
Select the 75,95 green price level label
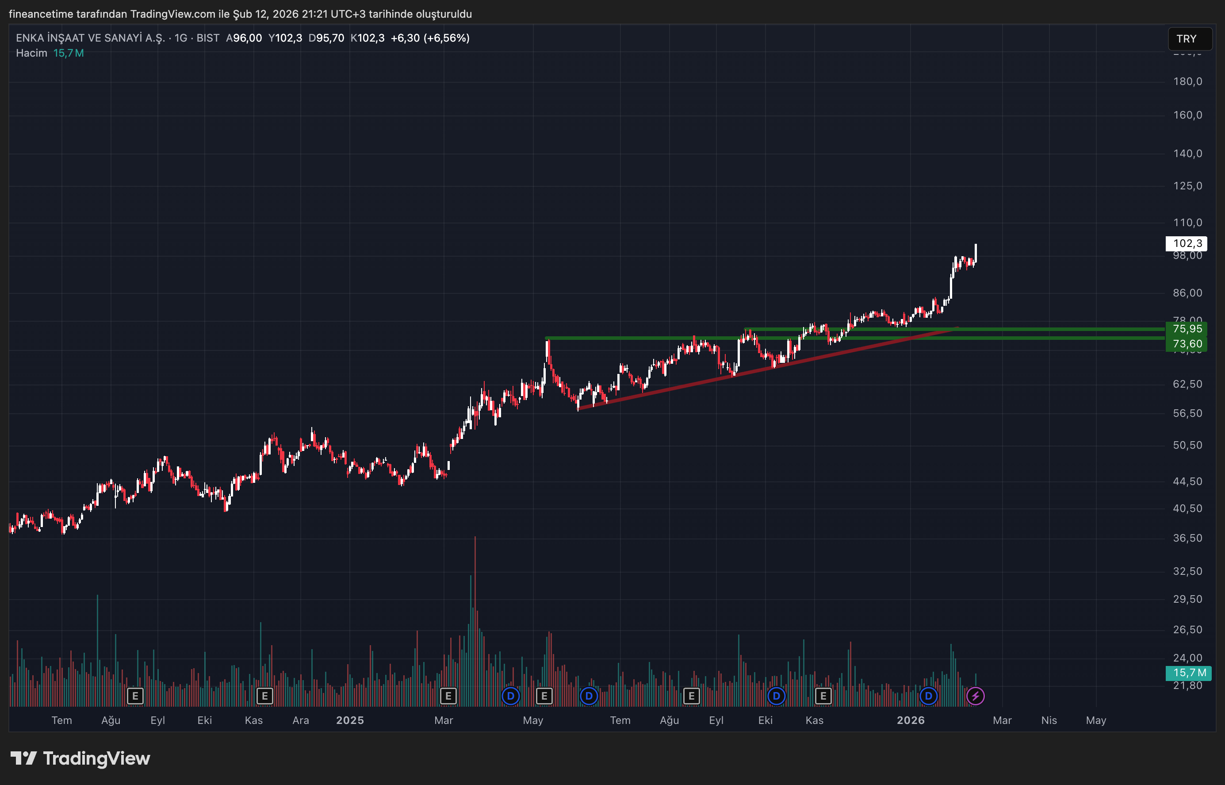tap(1186, 329)
